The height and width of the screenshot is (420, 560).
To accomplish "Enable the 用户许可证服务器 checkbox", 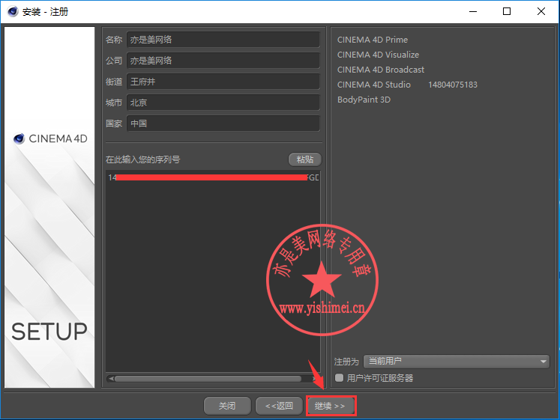I will [x=340, y=377].
